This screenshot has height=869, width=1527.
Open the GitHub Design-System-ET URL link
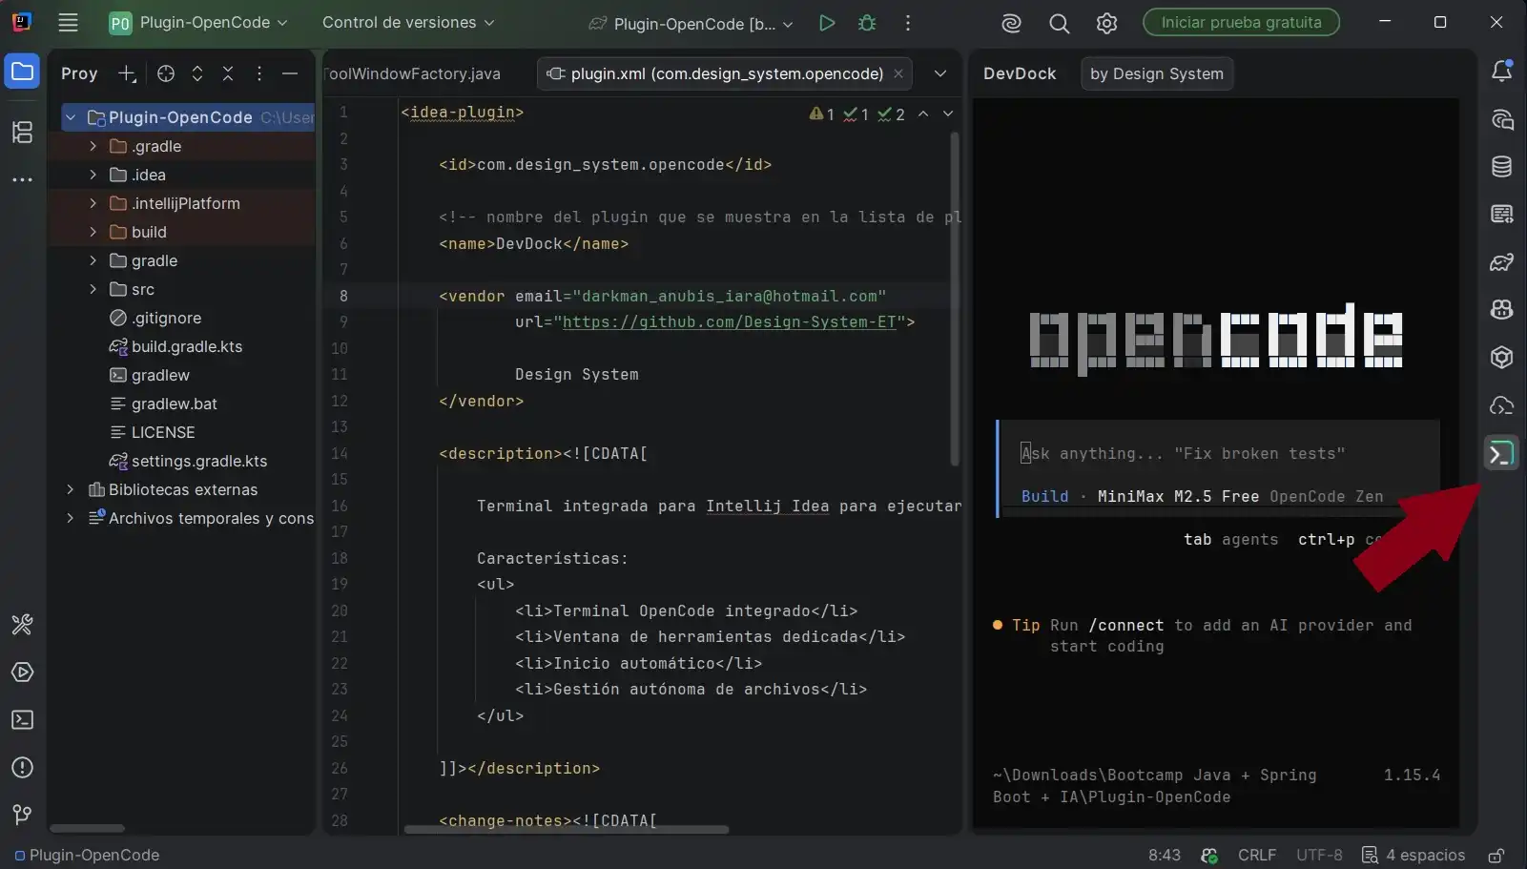click(x=729, y=322)
